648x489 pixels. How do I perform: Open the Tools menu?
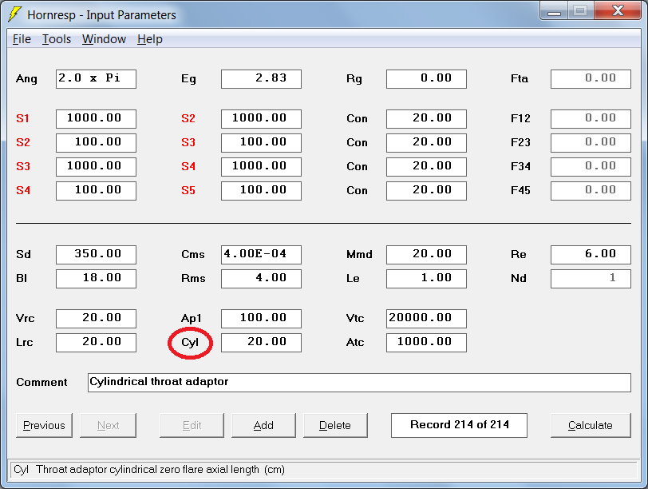[57, 39]
